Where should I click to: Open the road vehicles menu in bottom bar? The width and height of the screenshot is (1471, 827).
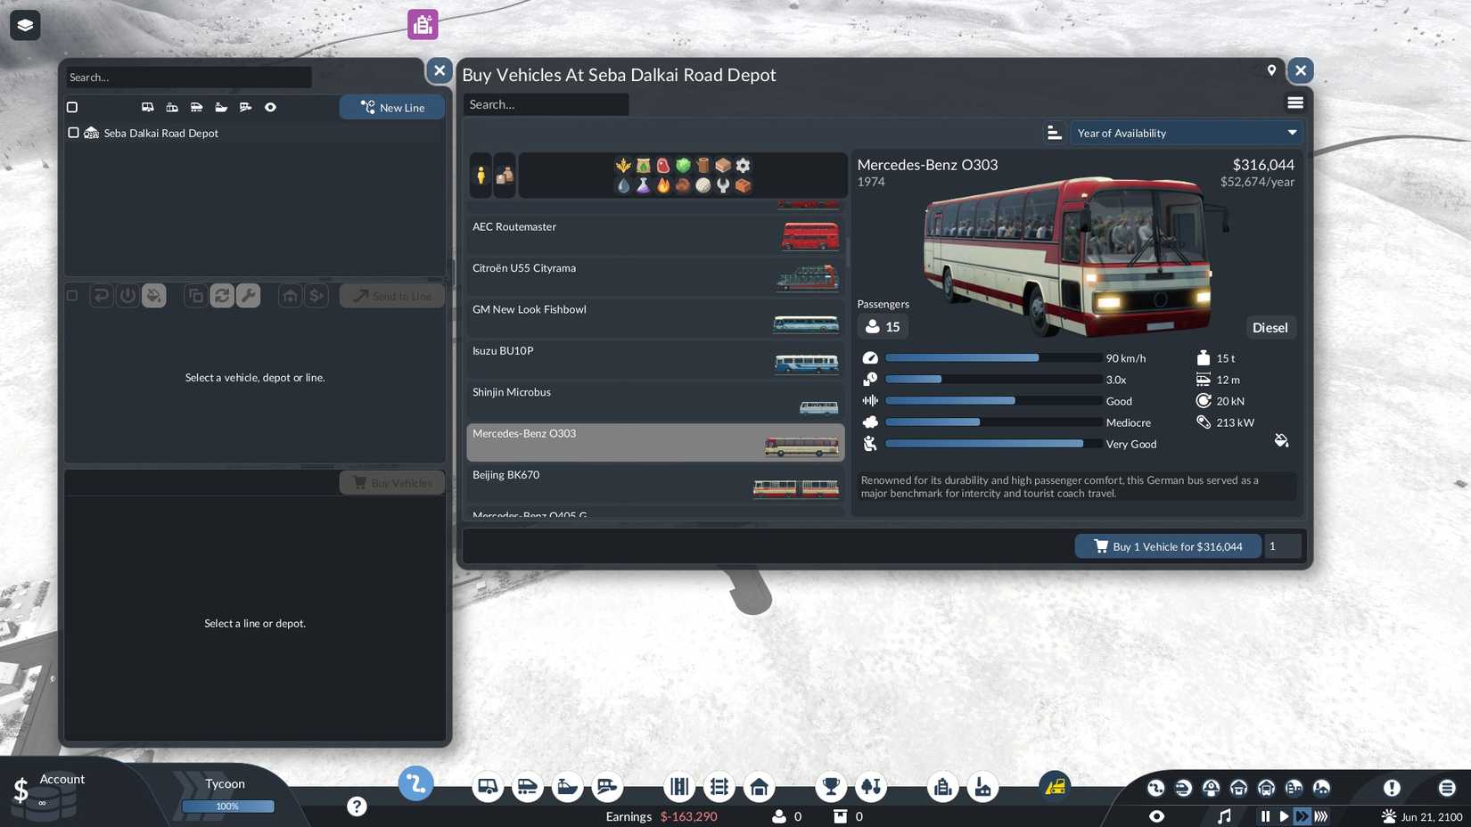(x=488, y=787)
